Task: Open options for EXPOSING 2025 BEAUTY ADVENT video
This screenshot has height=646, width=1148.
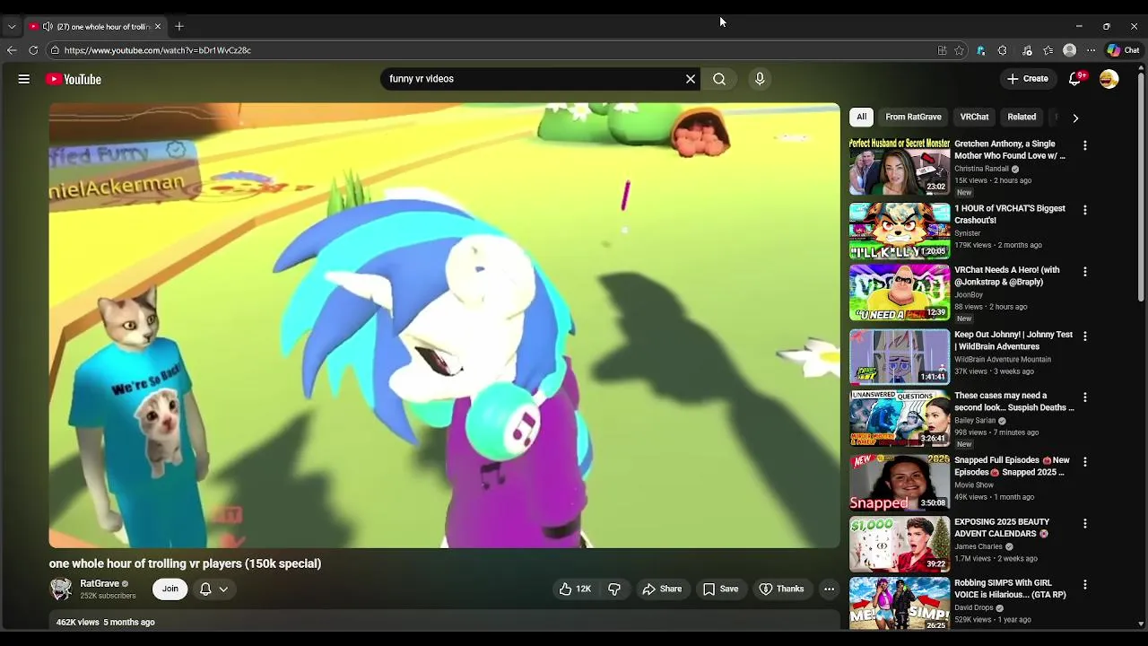Action: click(x=1084, y=523)
